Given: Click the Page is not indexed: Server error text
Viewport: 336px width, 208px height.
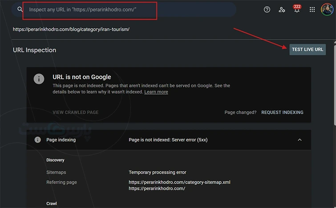Looking at the screenshot, I should coord(168,140).
